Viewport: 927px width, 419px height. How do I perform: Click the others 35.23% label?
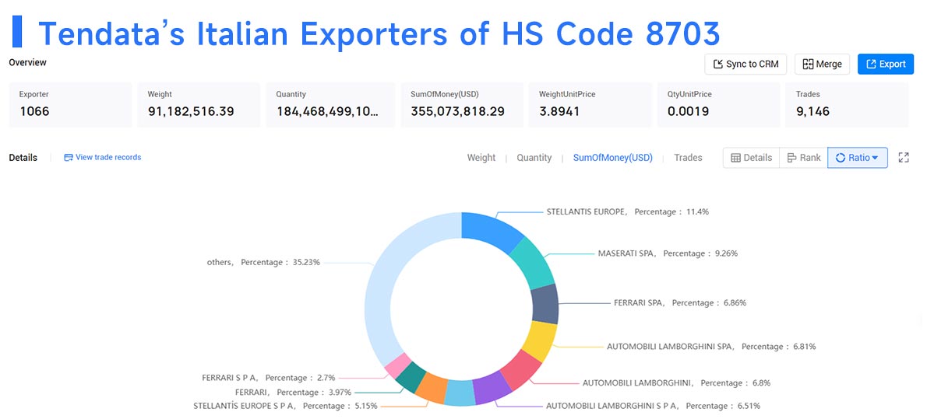point(263,262)
